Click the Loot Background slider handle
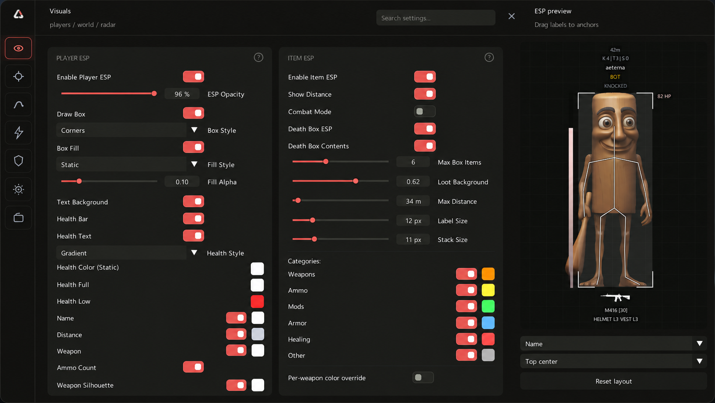Viewport: 715px width, 403px height. coord(356,181)
